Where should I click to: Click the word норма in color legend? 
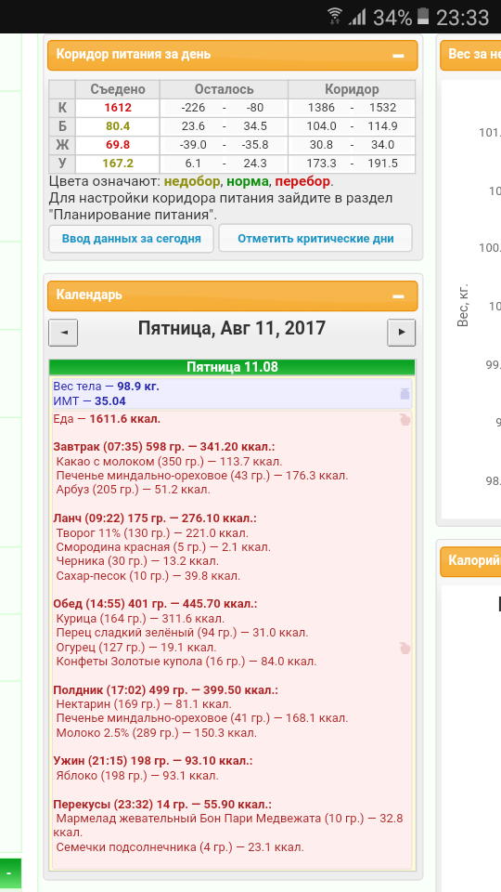[248, 182]
